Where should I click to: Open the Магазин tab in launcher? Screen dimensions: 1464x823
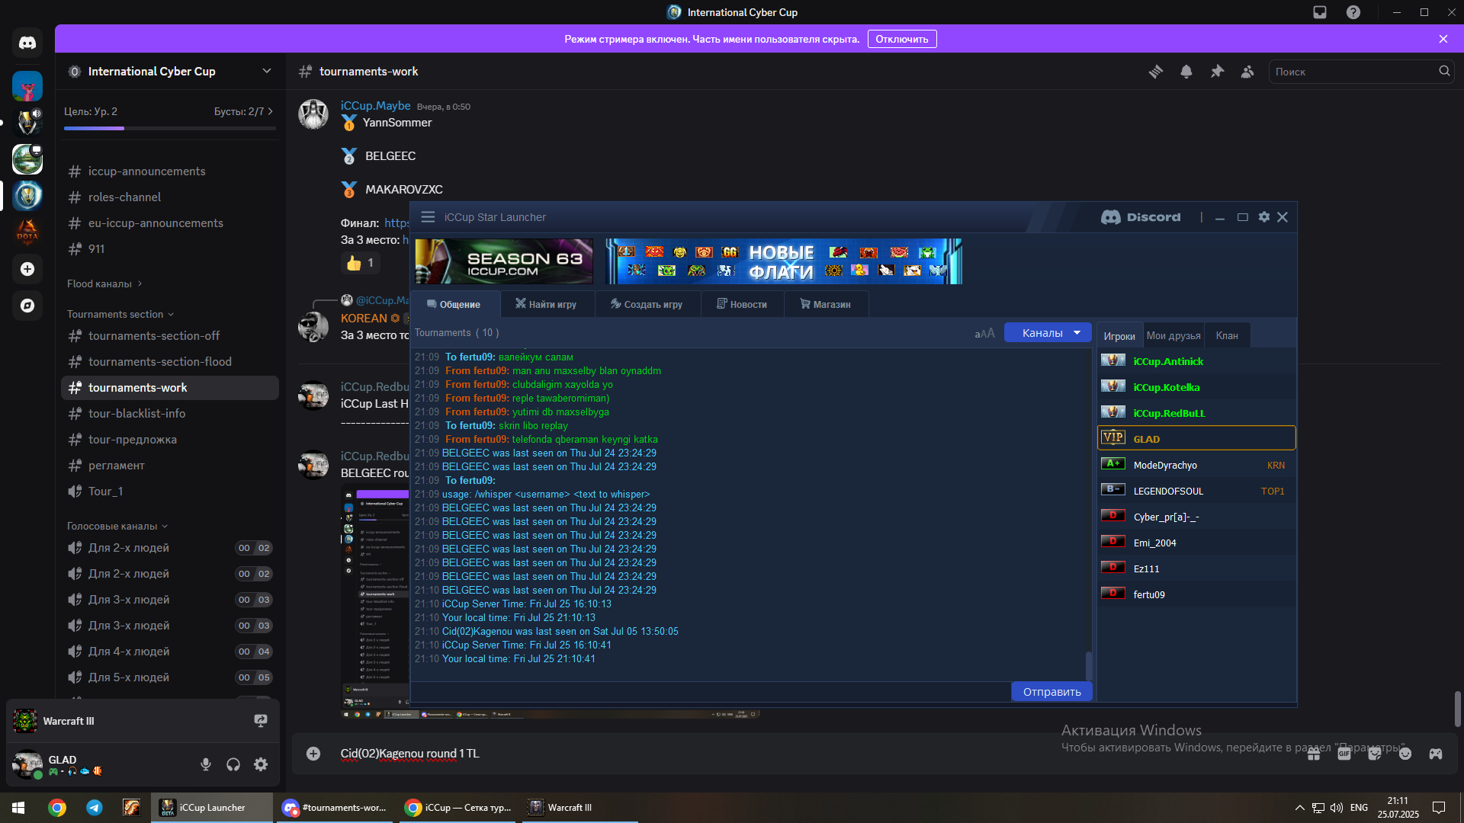pyautogui.click(x=826, y=304)
